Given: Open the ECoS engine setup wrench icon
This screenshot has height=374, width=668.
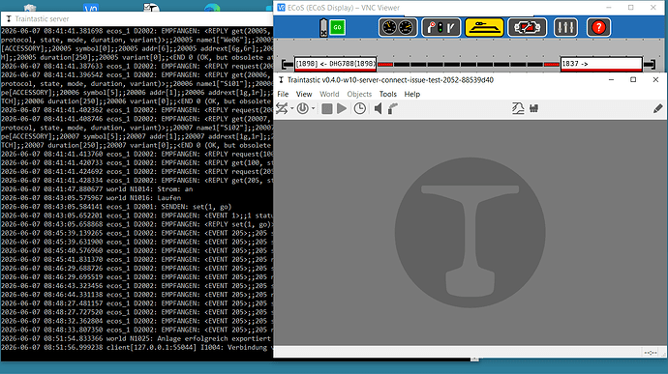Looking at the screenshot, I should (527, 28).
